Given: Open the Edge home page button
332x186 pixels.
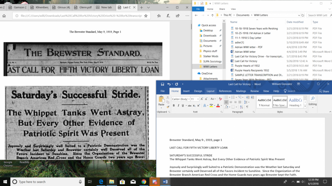Looking at the screenshot, I should 4,16.
